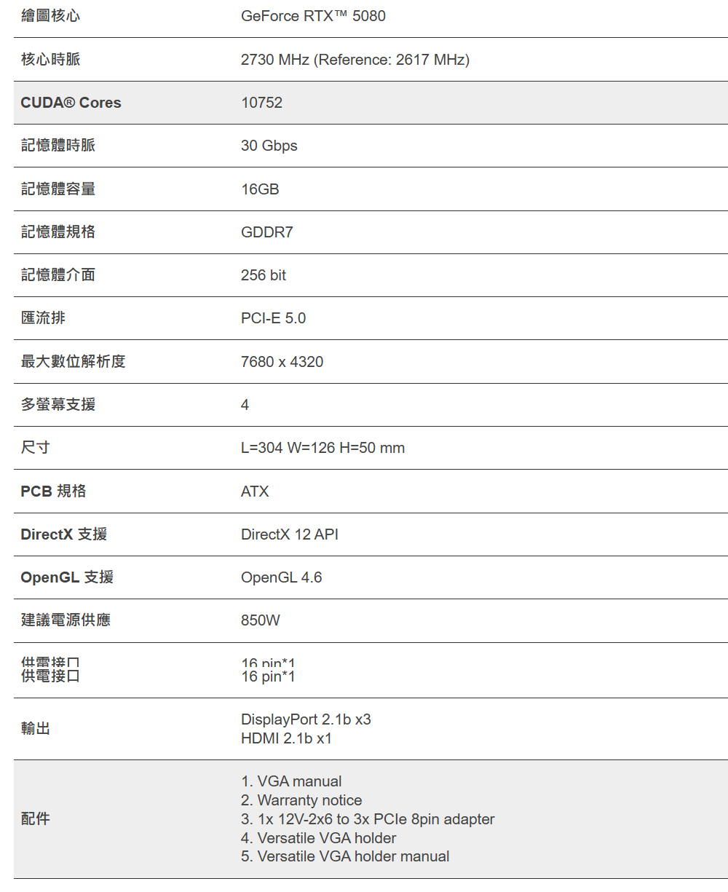This screenshot has height=892, width=728.
Task: Select the 16GB memory value
Action: tap(260, 189)
